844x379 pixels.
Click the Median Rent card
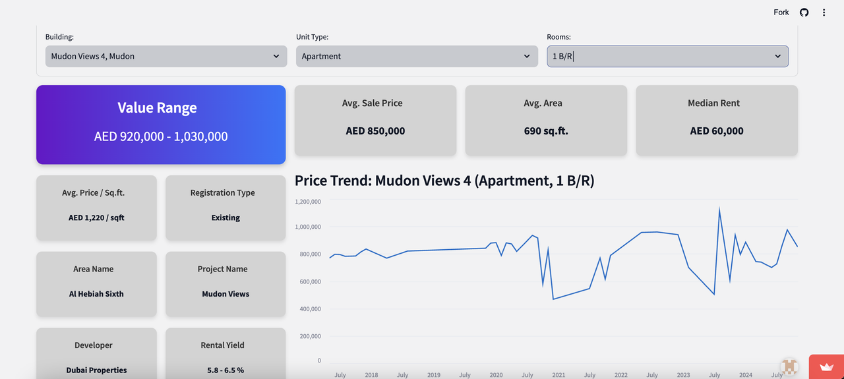point(717,121)
